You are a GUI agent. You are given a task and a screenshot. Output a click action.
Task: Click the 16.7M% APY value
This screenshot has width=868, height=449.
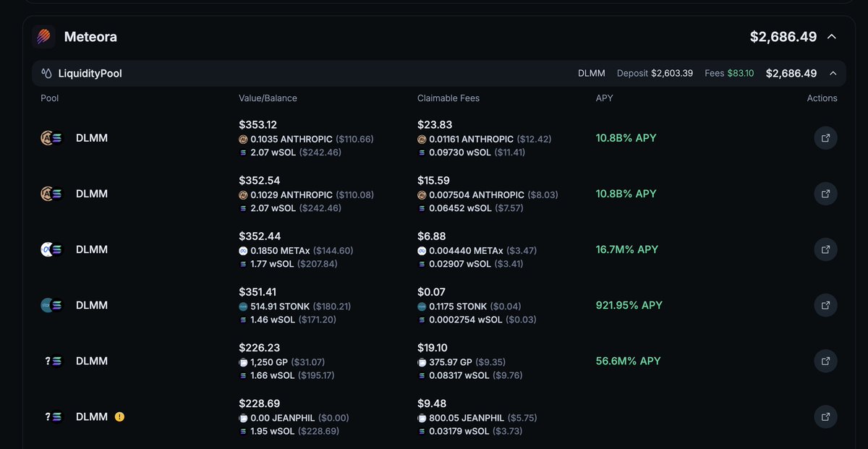click(x=627, y=249)
